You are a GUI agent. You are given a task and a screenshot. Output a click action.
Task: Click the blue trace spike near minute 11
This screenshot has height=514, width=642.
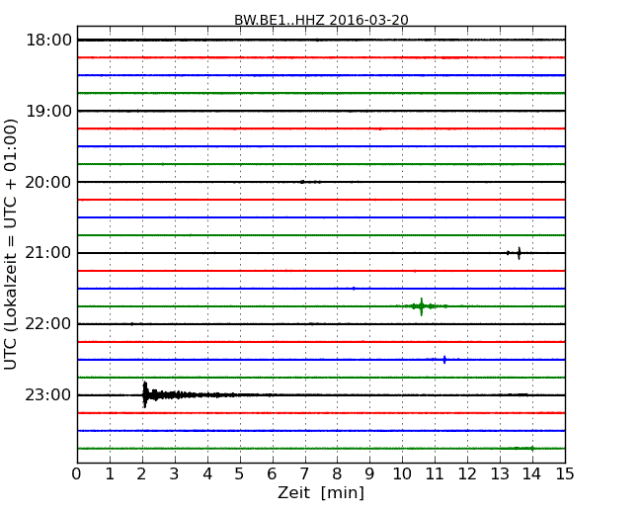click(x=444, y=360)
